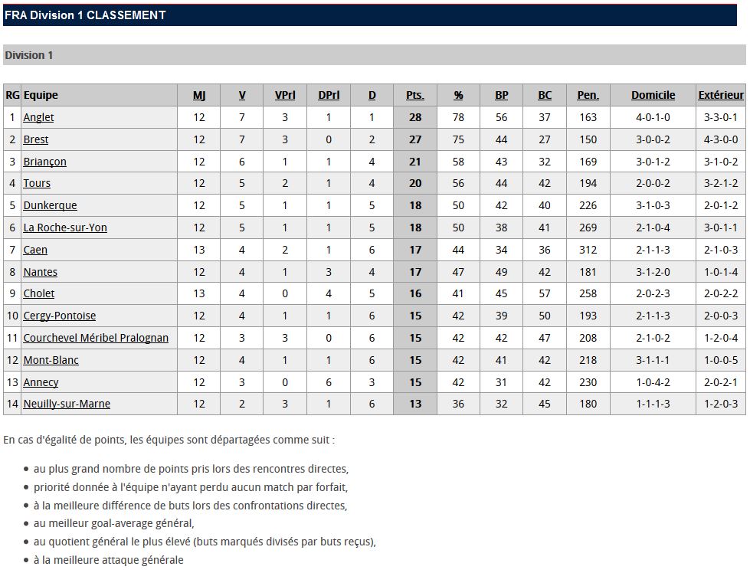
Task: Open the Dunkerque team page
Action: pyautogui.click(x=50, y=205)
